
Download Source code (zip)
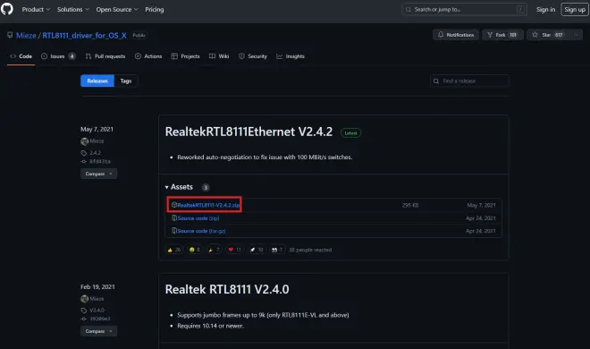click(198, 218)
